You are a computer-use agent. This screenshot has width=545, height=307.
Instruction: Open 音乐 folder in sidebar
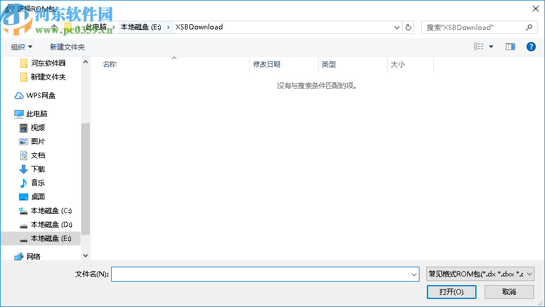[x=38, y=183]
